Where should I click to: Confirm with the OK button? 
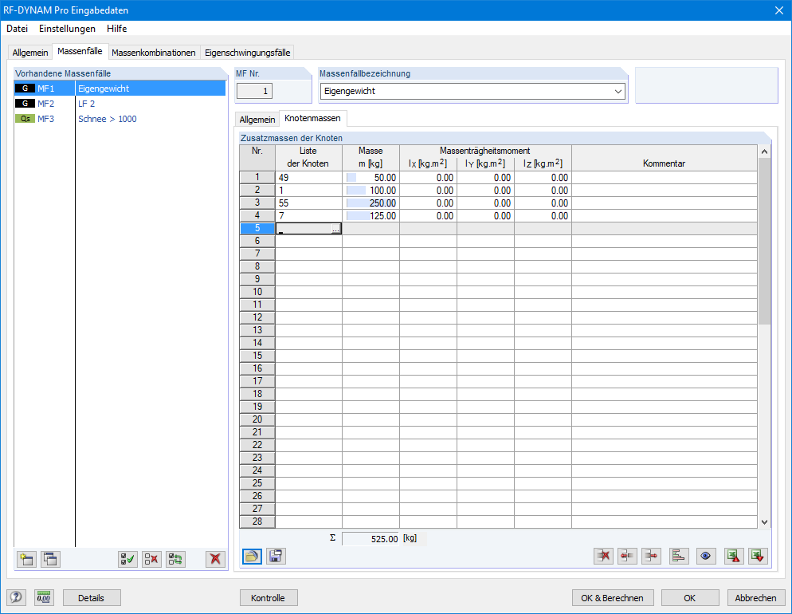pyautogui.click(x=690, y=598)
